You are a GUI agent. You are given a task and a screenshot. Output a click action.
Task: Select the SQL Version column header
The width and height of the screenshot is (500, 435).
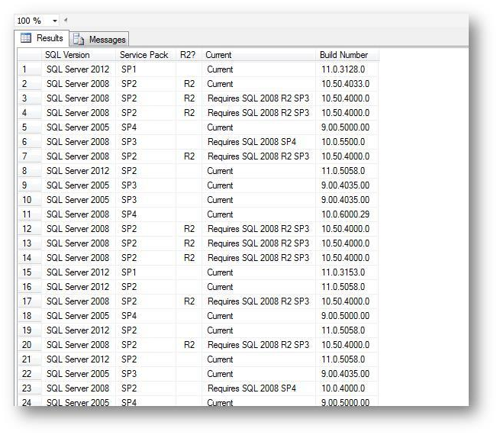79,55
